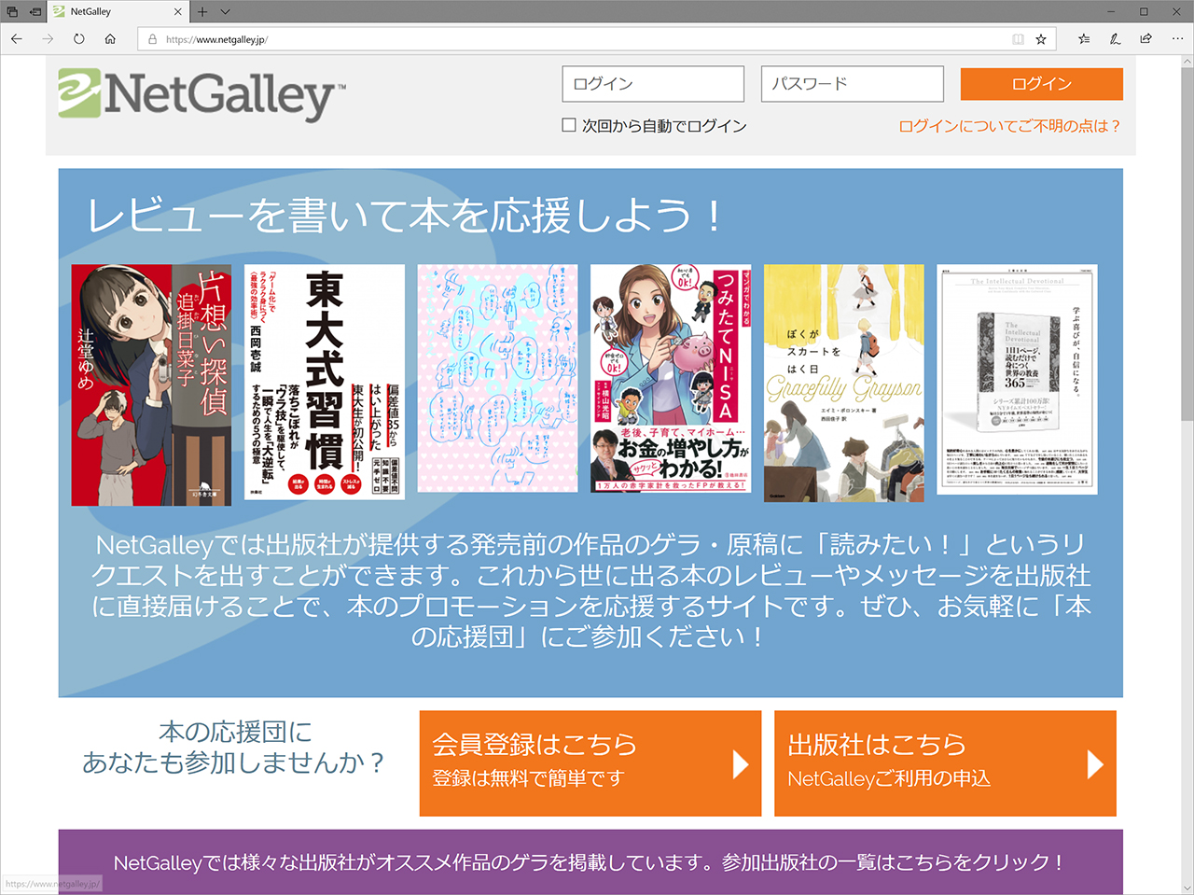Open the つみたてNISA book cover
The height and width of the screenshot is (895, 1194).
(x=671, y=378)
